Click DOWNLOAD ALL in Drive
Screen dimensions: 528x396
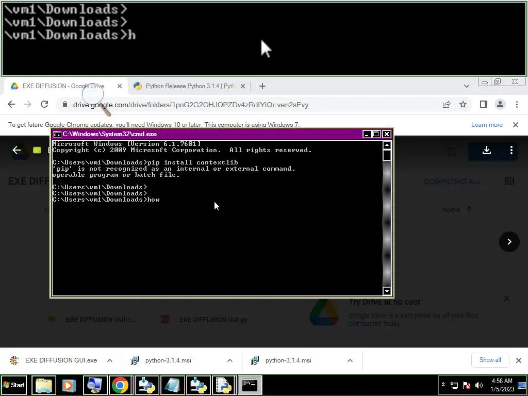(x=452, y=181)
